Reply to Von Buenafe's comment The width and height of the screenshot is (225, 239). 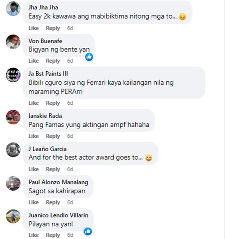(53, 61)
